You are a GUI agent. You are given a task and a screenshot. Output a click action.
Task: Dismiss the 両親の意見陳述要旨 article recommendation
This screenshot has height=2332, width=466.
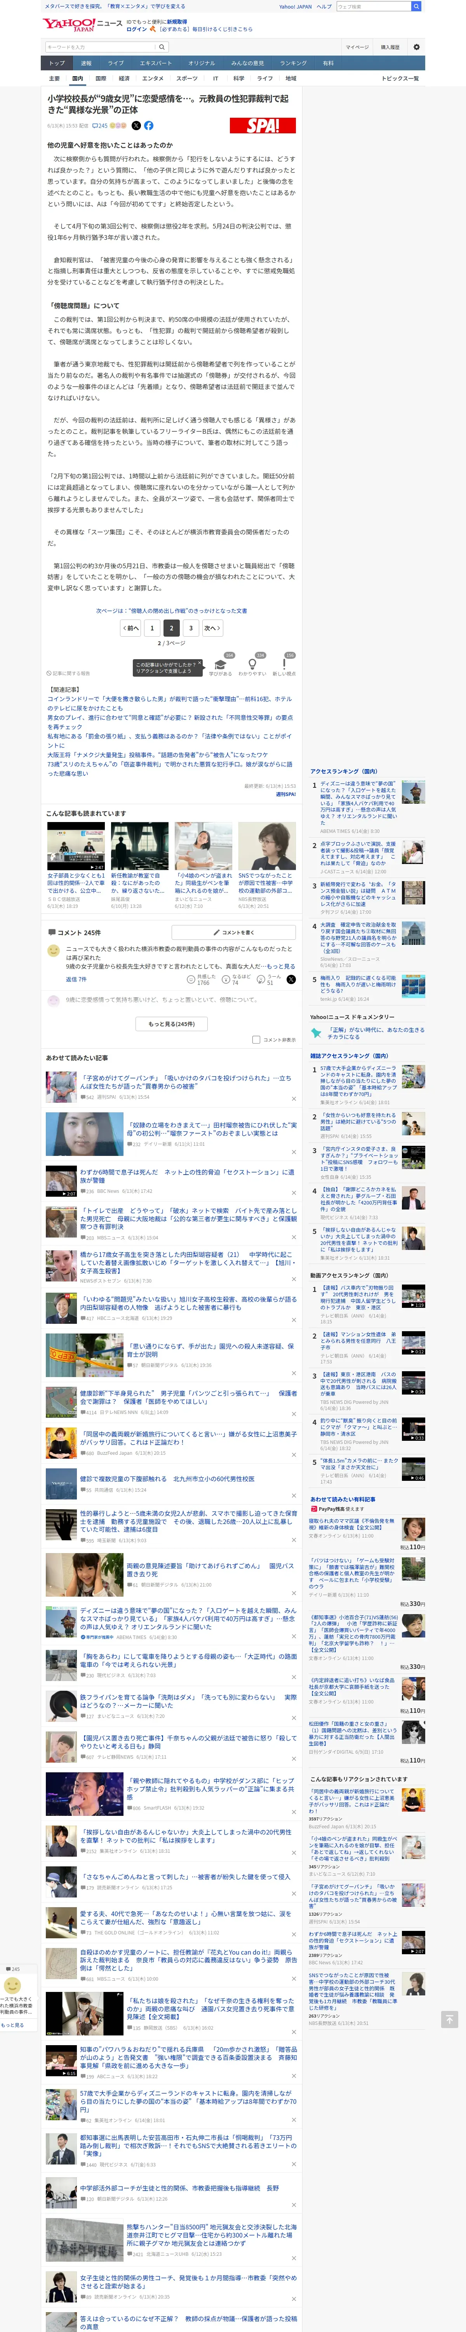(293, 1592)
